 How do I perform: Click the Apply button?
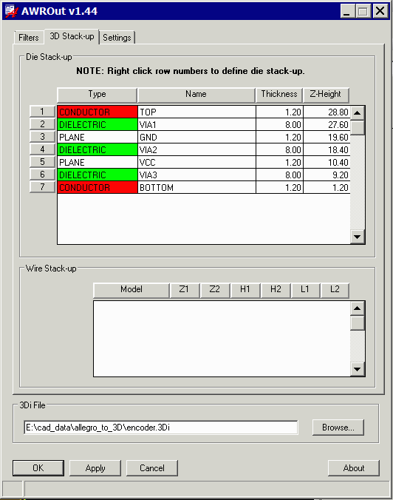[95, 467]
